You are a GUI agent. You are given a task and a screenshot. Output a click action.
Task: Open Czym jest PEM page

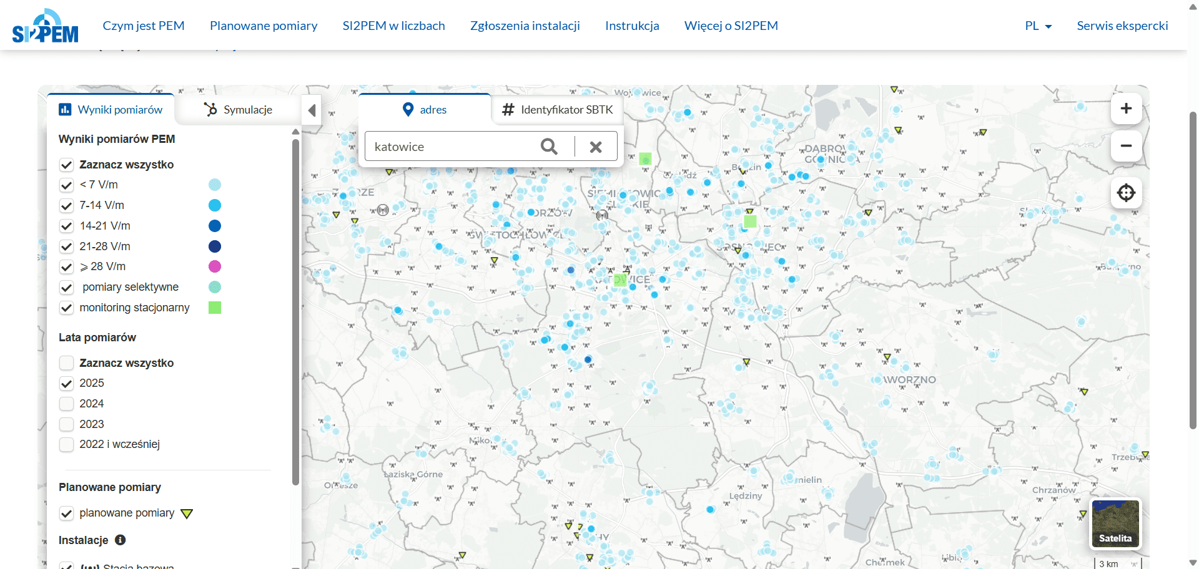[x=144, y=26]
